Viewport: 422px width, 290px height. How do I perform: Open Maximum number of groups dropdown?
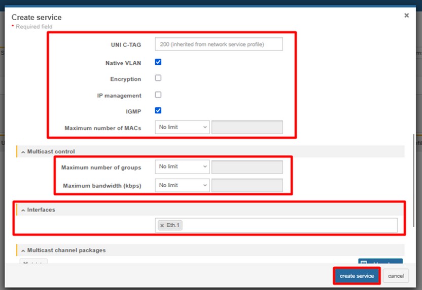tap(182, 167)
